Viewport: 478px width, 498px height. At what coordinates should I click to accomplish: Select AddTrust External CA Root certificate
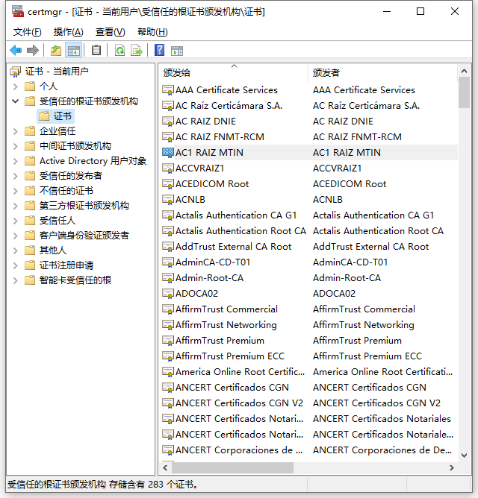click(233, 247)
